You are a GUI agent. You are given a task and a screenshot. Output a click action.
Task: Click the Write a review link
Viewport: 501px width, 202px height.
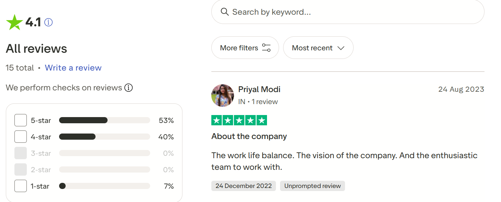tap(73, 68)
